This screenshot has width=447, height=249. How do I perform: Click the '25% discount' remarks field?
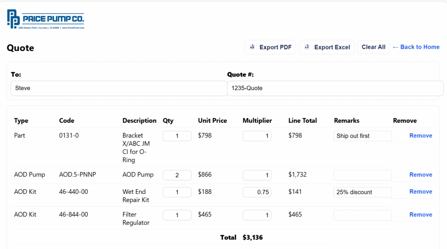pos(362,192)
